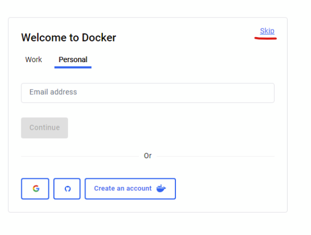Click the far right end of email field
Image resolution: width=311 pixels, height=235 pixels.
270,93
